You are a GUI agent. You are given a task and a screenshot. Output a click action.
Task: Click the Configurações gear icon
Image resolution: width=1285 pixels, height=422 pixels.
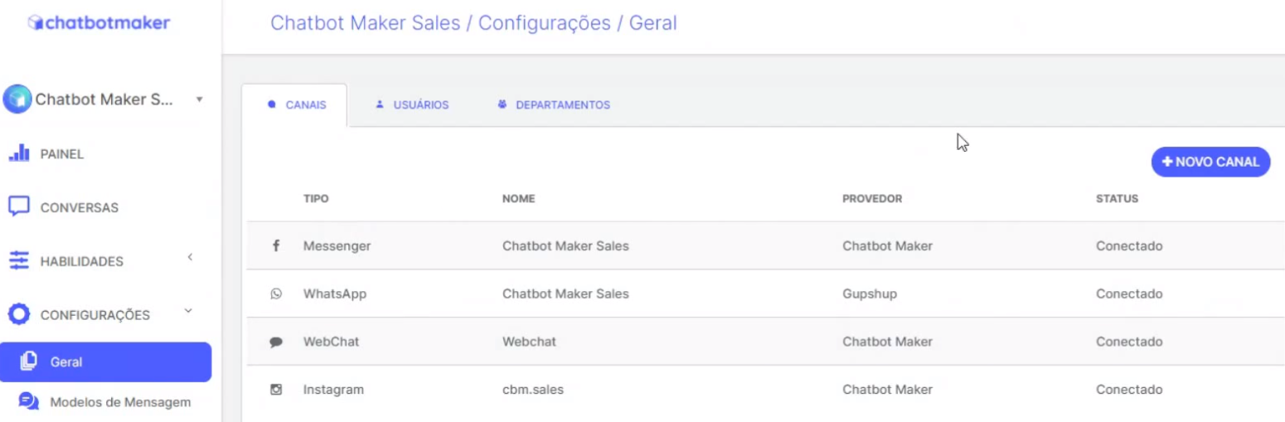(19, 314)
